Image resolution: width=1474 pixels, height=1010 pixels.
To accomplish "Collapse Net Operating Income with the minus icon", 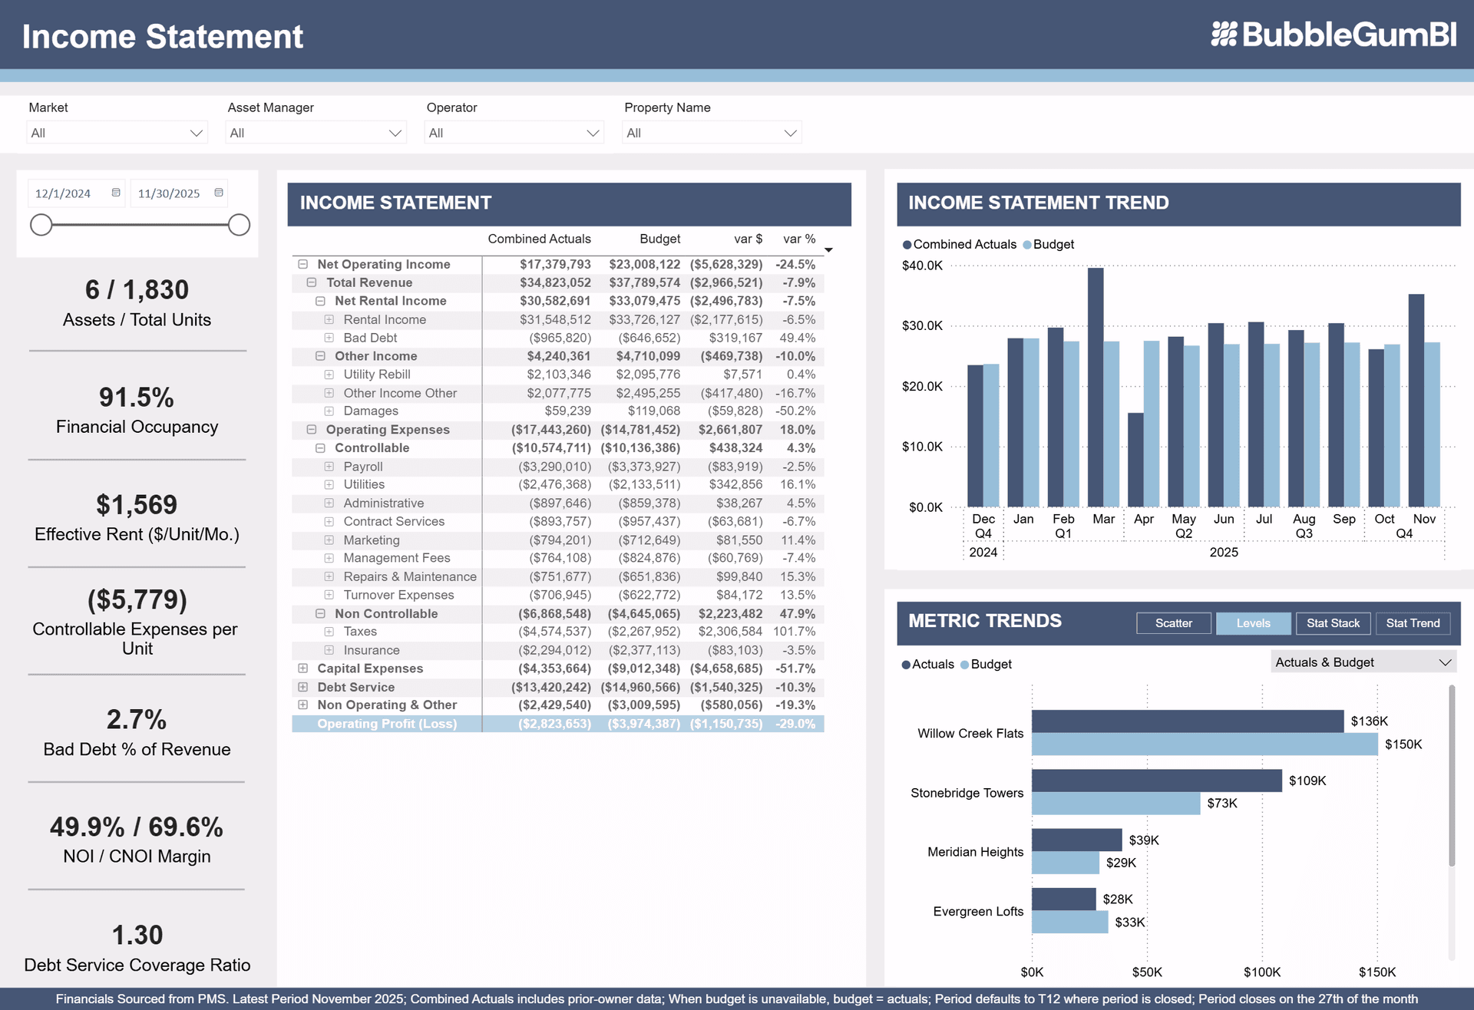I will 301,264.
